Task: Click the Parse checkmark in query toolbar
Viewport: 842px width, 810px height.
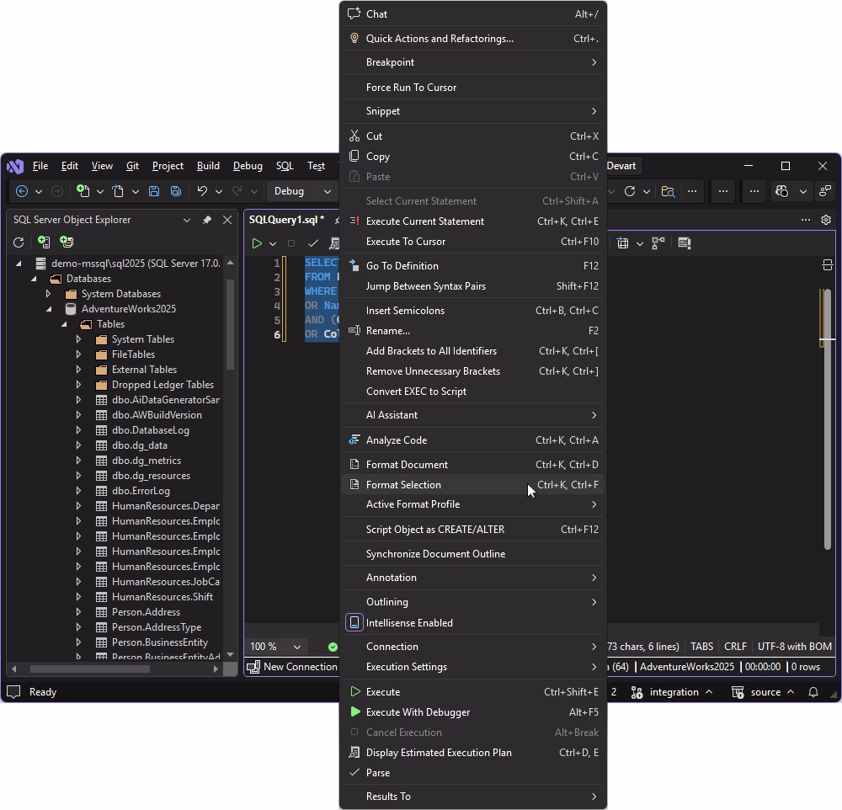Action: [313, 243]
